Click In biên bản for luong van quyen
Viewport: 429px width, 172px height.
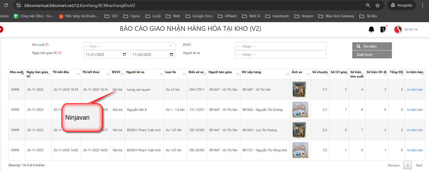pyautogui.click(x=415, y=90)
